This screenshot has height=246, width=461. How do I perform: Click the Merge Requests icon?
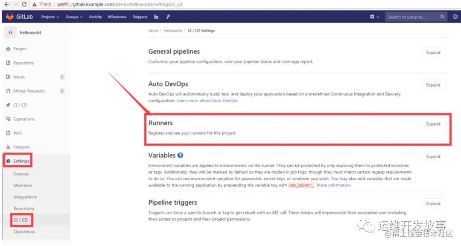point(8,91)
